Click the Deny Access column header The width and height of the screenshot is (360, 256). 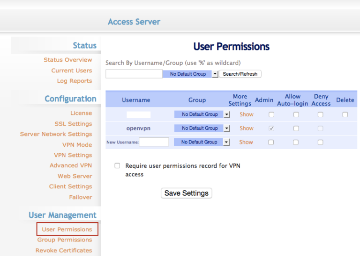(321, 100)
